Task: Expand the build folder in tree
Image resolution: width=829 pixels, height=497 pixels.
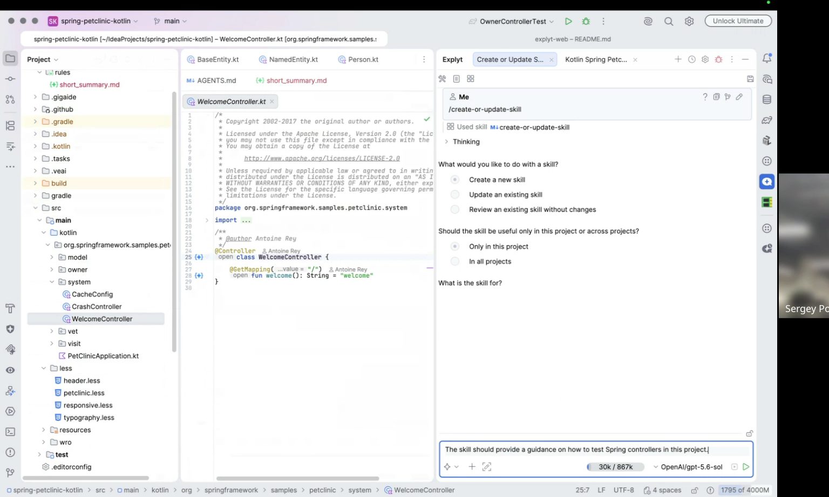Action: (36, 183)
